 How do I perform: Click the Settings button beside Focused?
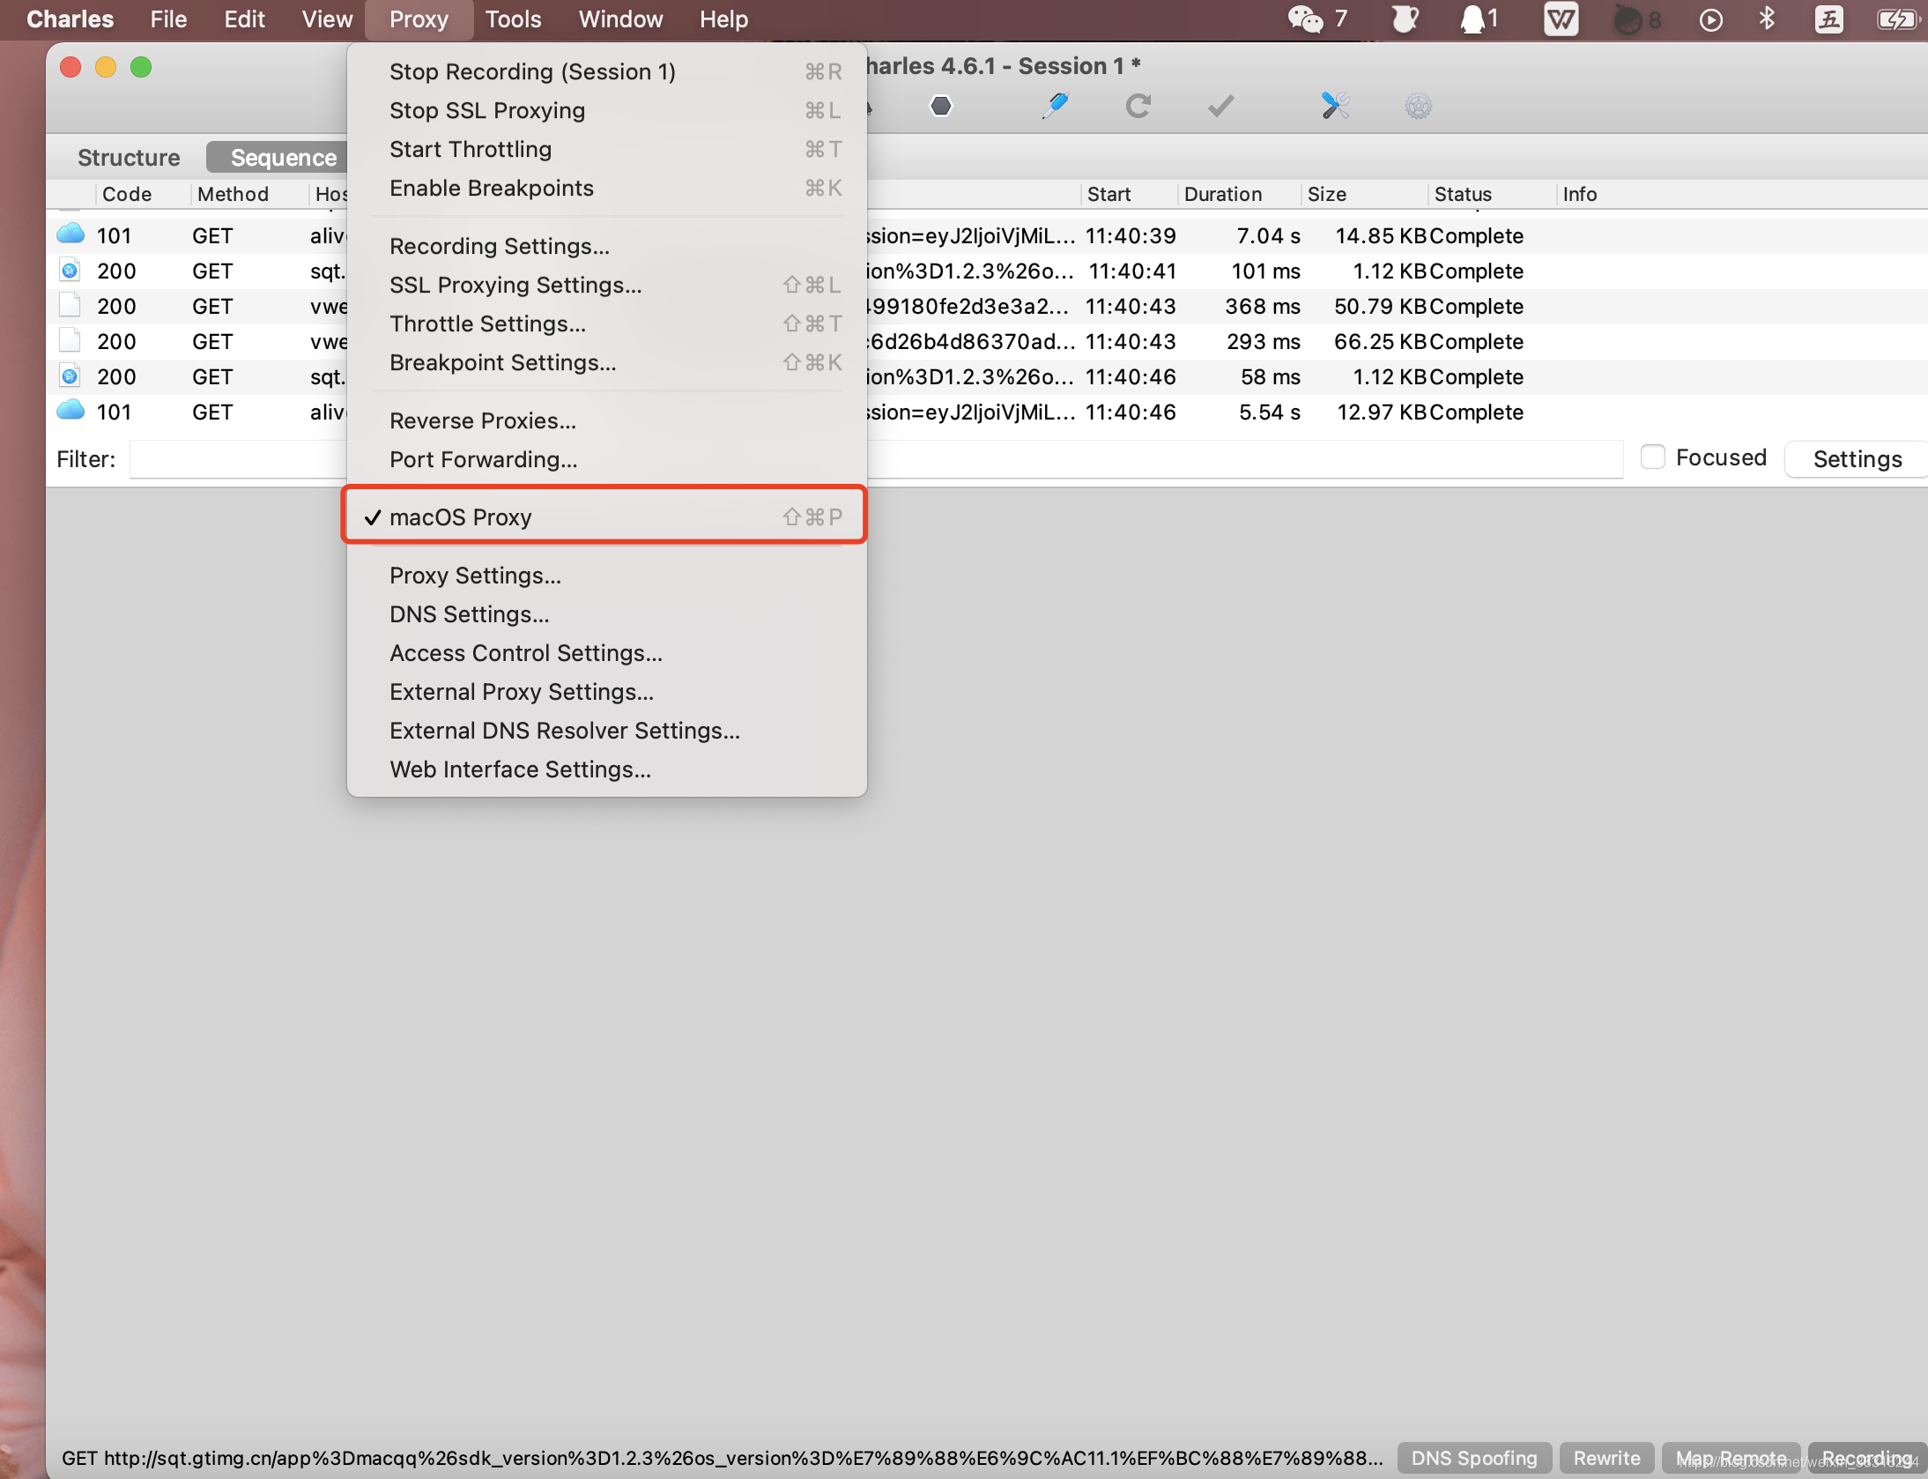(1857, 458)
